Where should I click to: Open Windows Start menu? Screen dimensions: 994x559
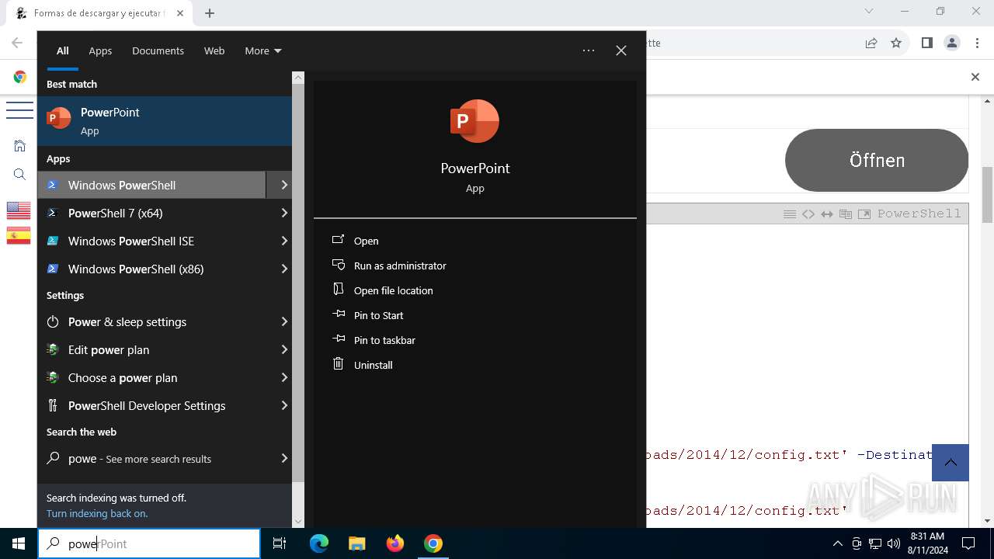click(19, 543)
